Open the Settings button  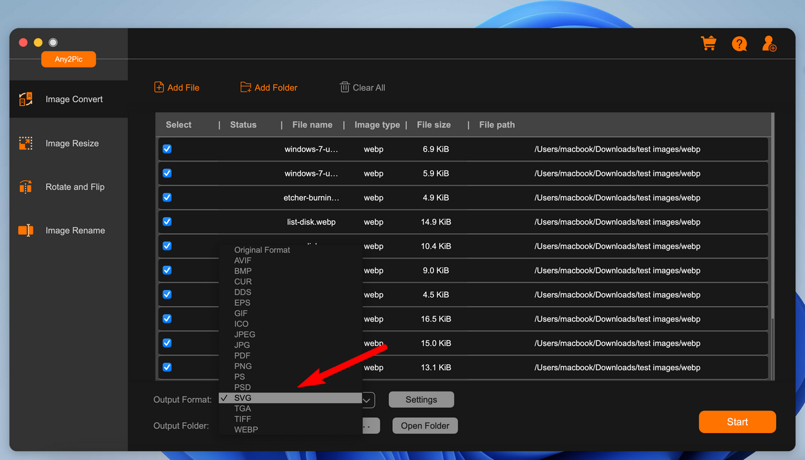point(421,400)
